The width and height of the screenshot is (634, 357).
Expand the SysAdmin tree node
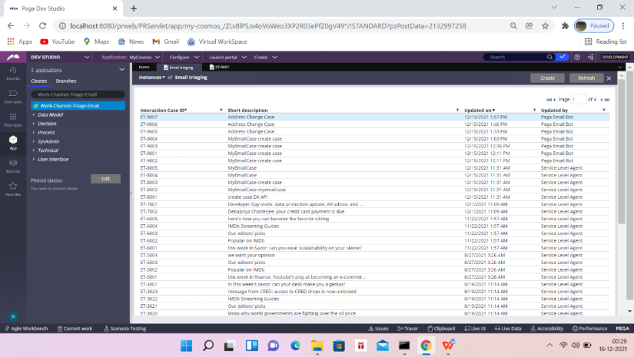tap(34, 141)
